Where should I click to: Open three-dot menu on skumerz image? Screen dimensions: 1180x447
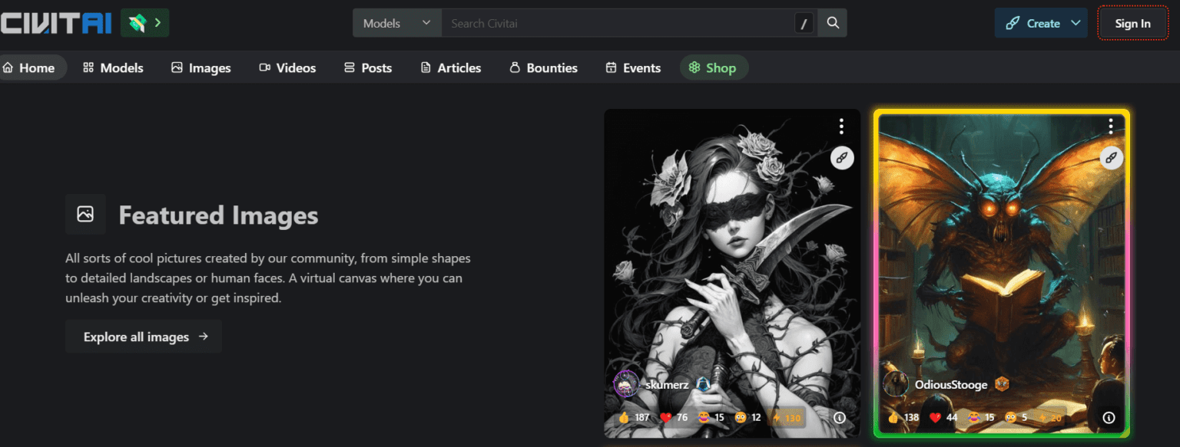[842, 127]
